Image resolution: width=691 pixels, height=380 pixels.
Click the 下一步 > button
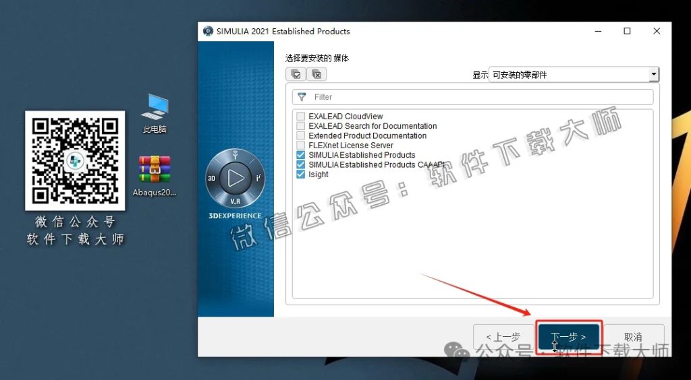point(568,337)
